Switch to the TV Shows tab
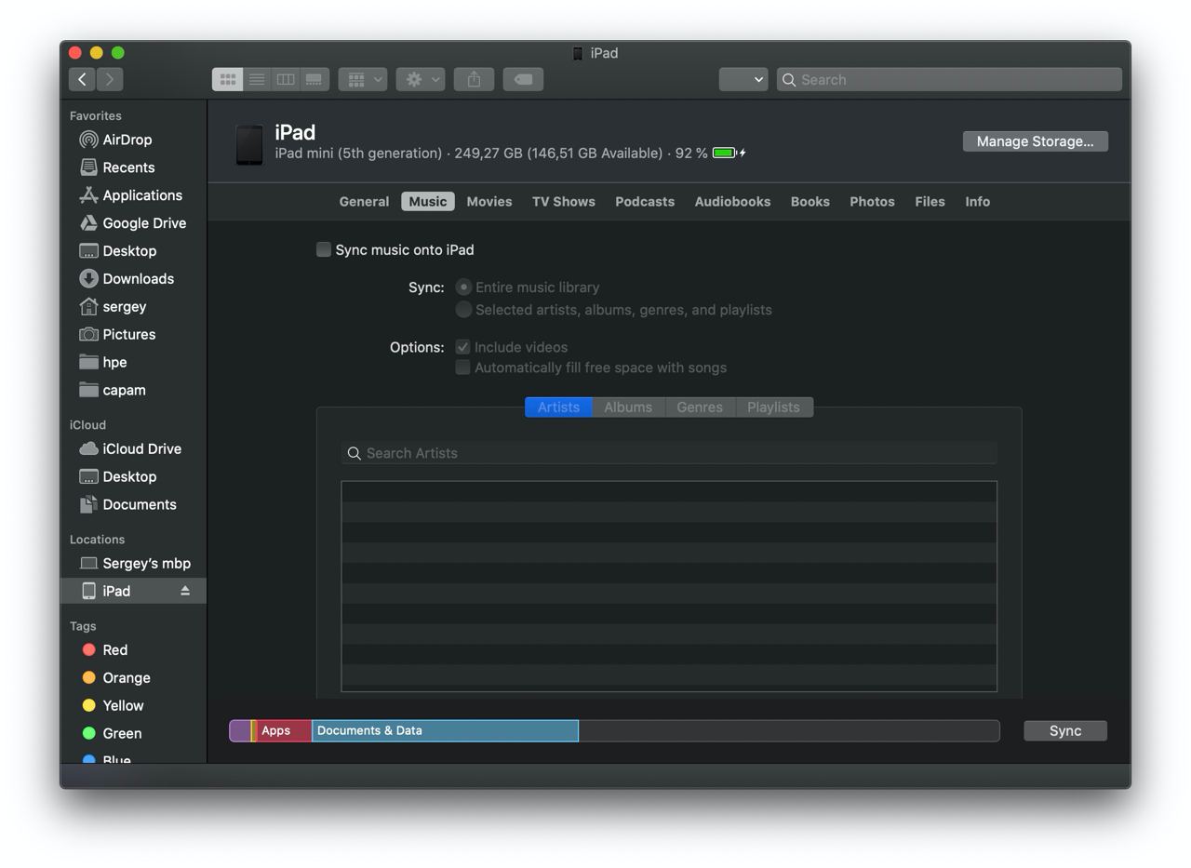This screenshot has width=1191, height=868. [564, 202]
